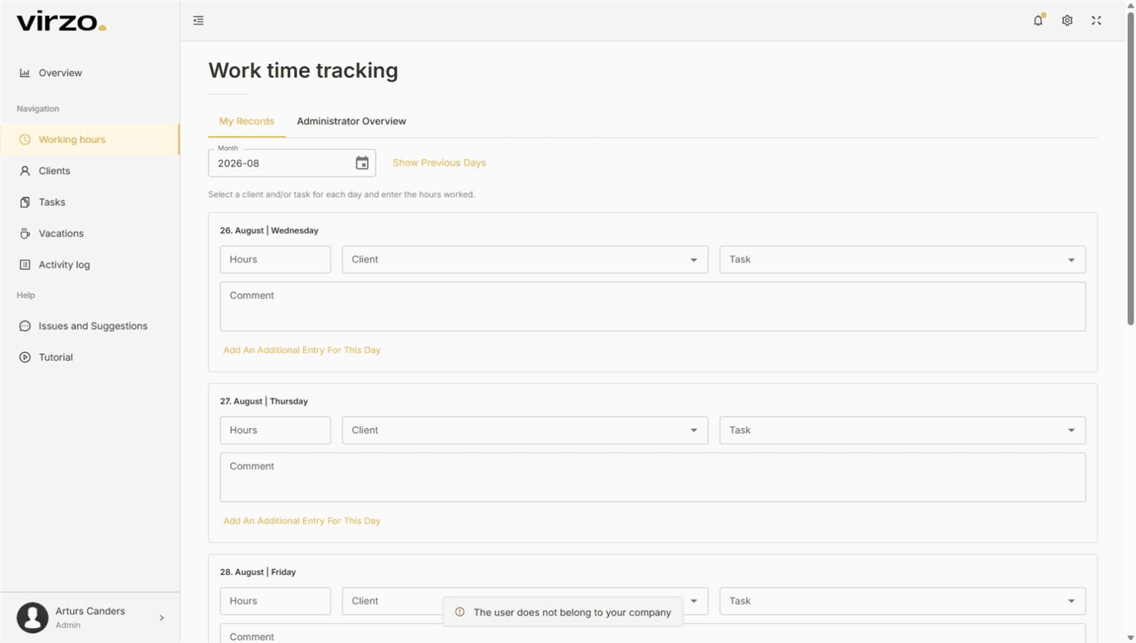Viewport: 1136px width, 643px height.
Task: Click the Comment box for 27. August
Action: 653,478
